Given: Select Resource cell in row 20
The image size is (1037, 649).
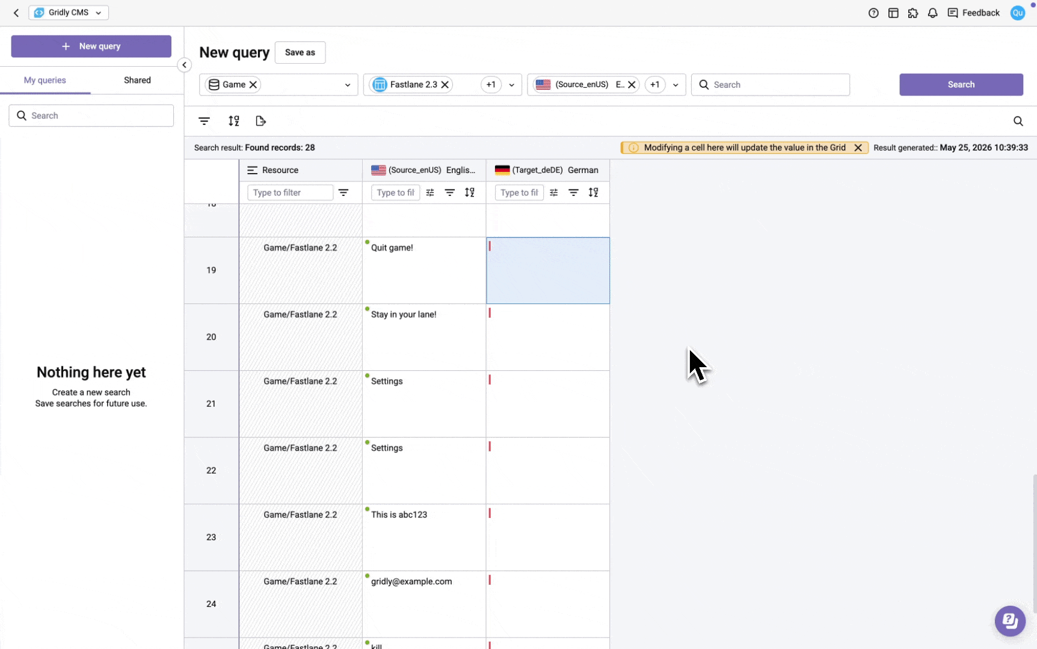Looking at the screenshot, I should click(301, 337).
